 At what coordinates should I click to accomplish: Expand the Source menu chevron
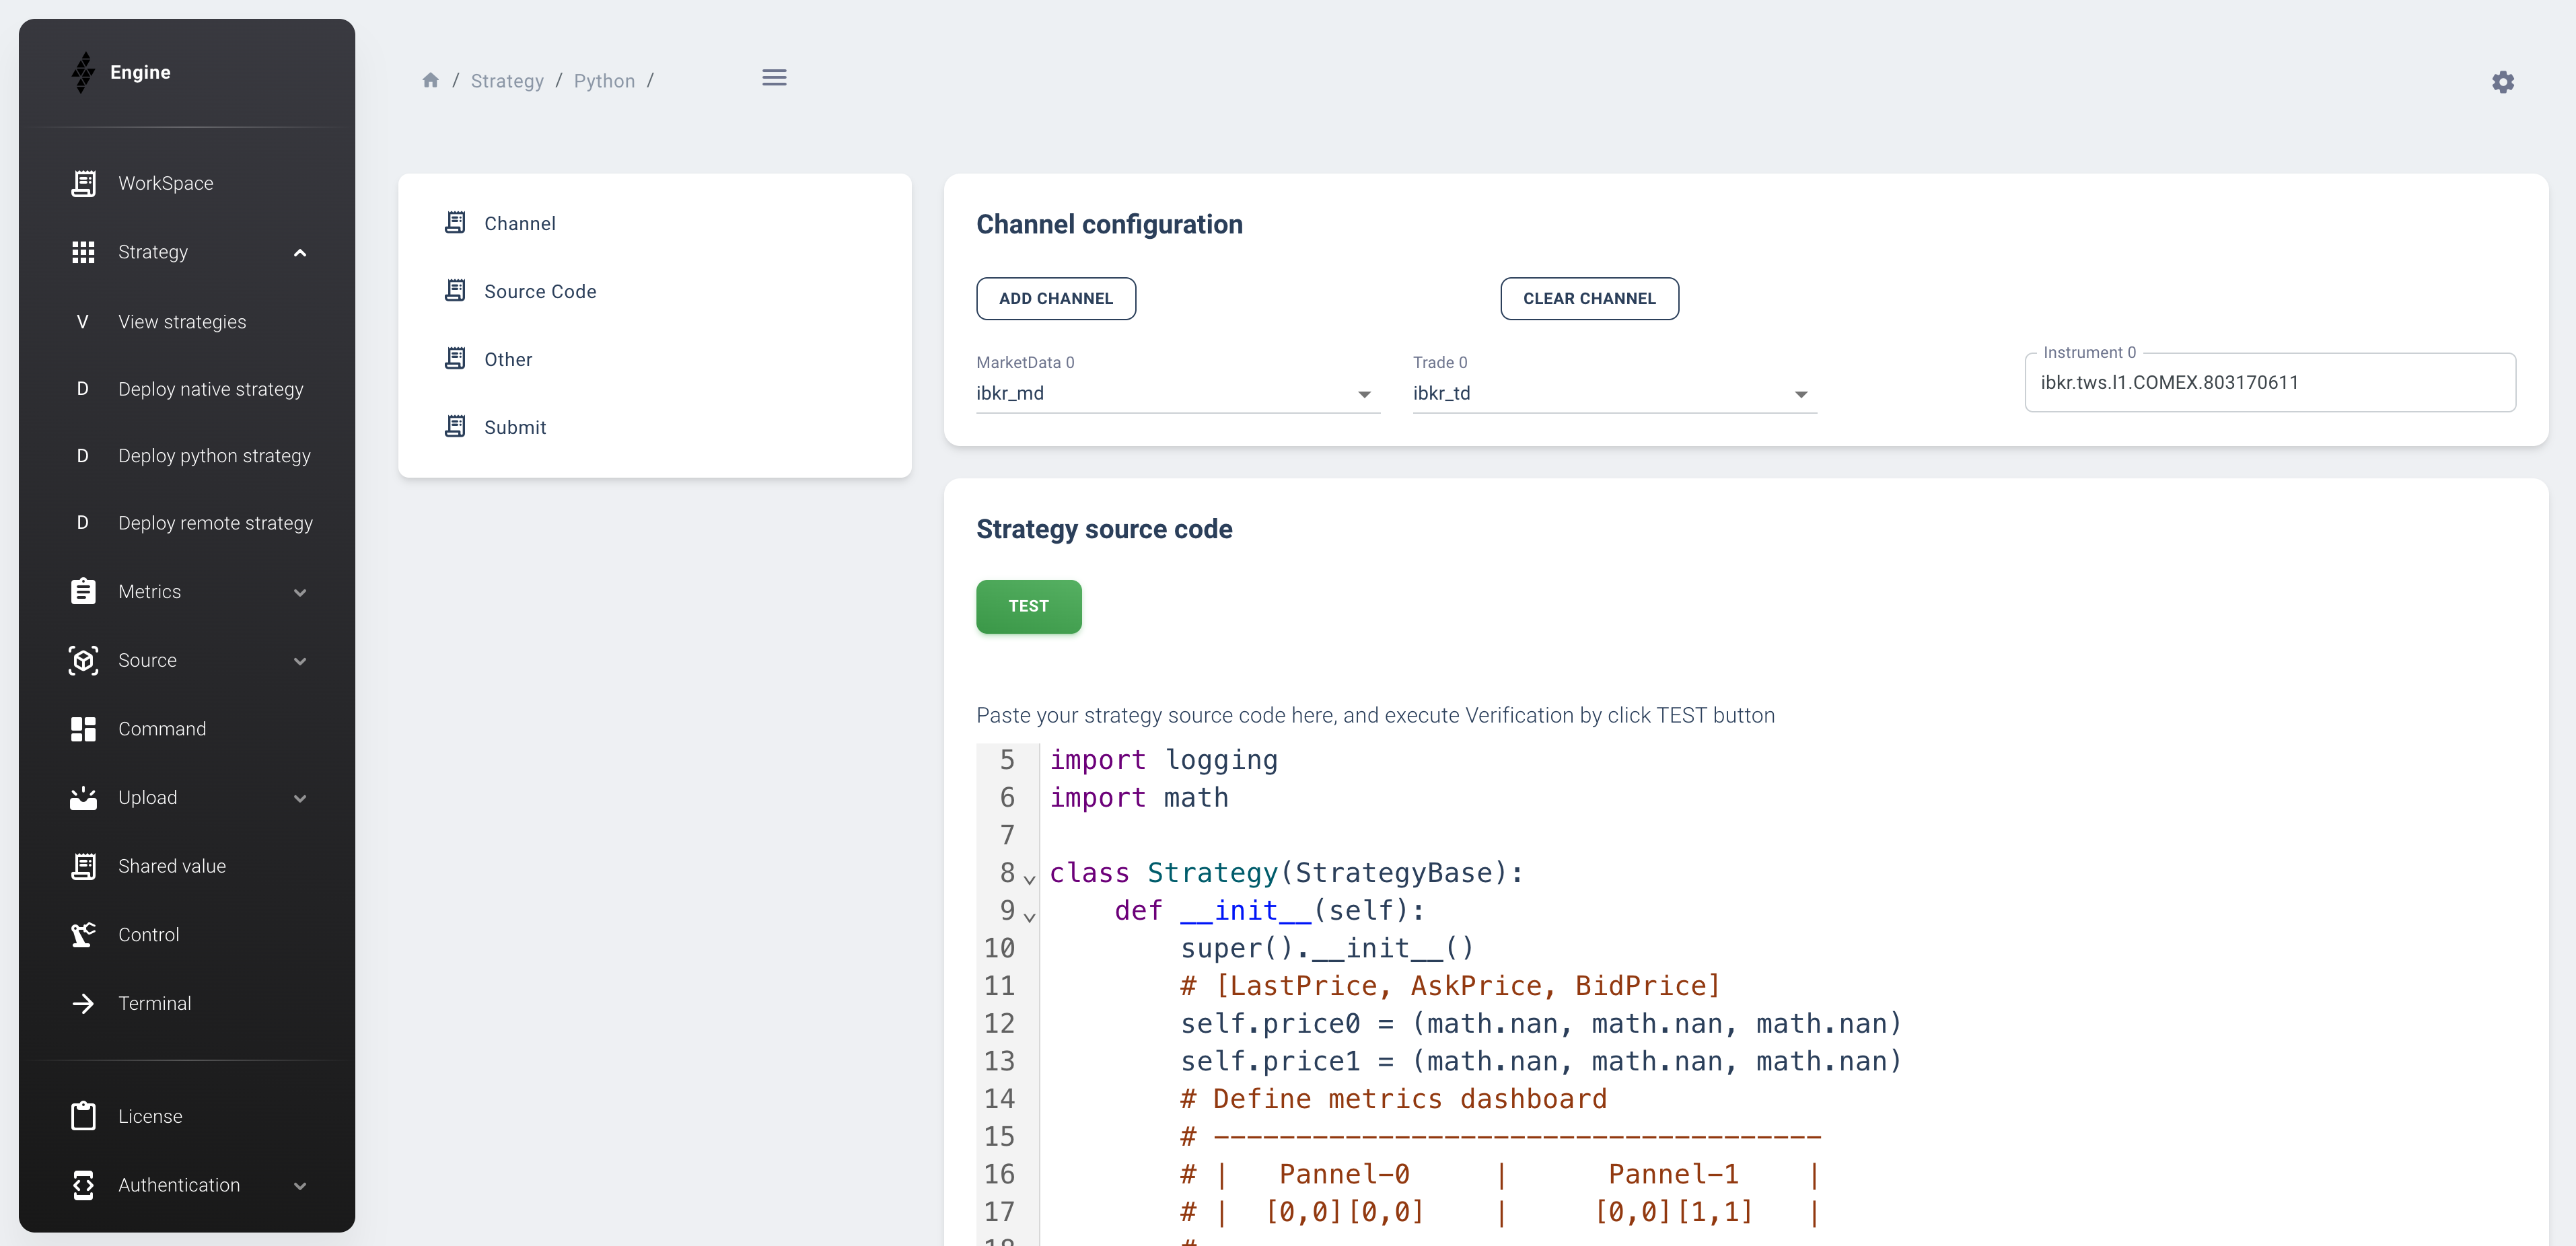coord(300,661)
